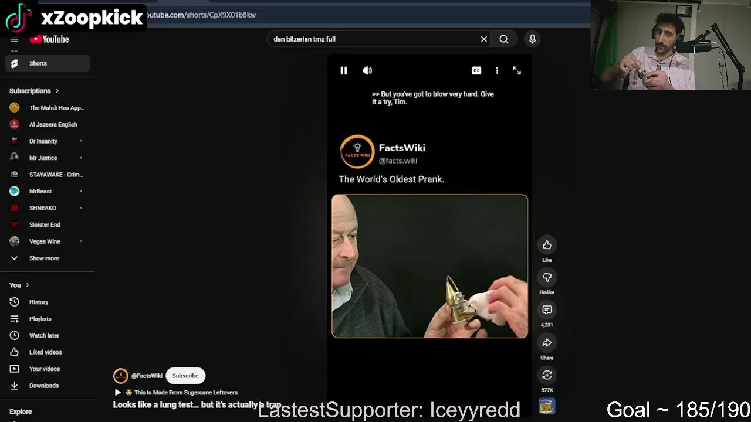751x422 pixels.
Task: Pause the Shorts video
Action: coord(344,70)
